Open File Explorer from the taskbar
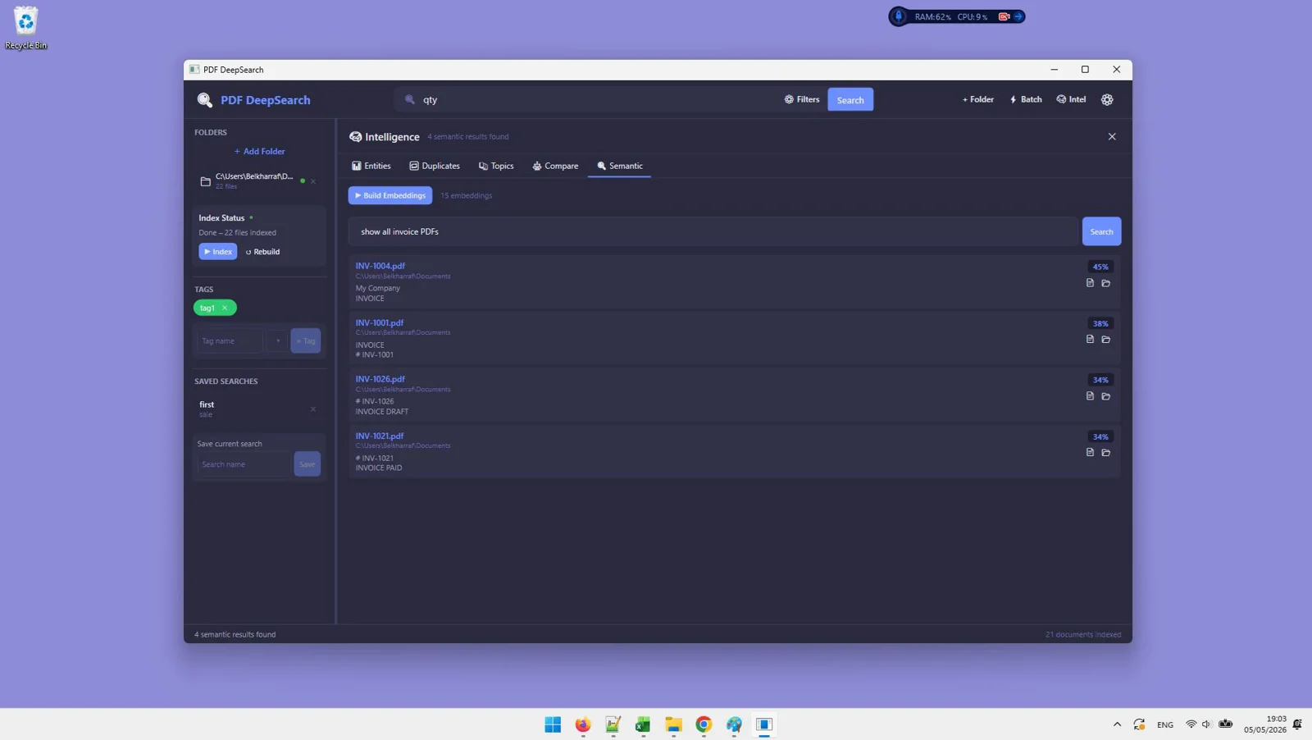 (x=673, y=724)
